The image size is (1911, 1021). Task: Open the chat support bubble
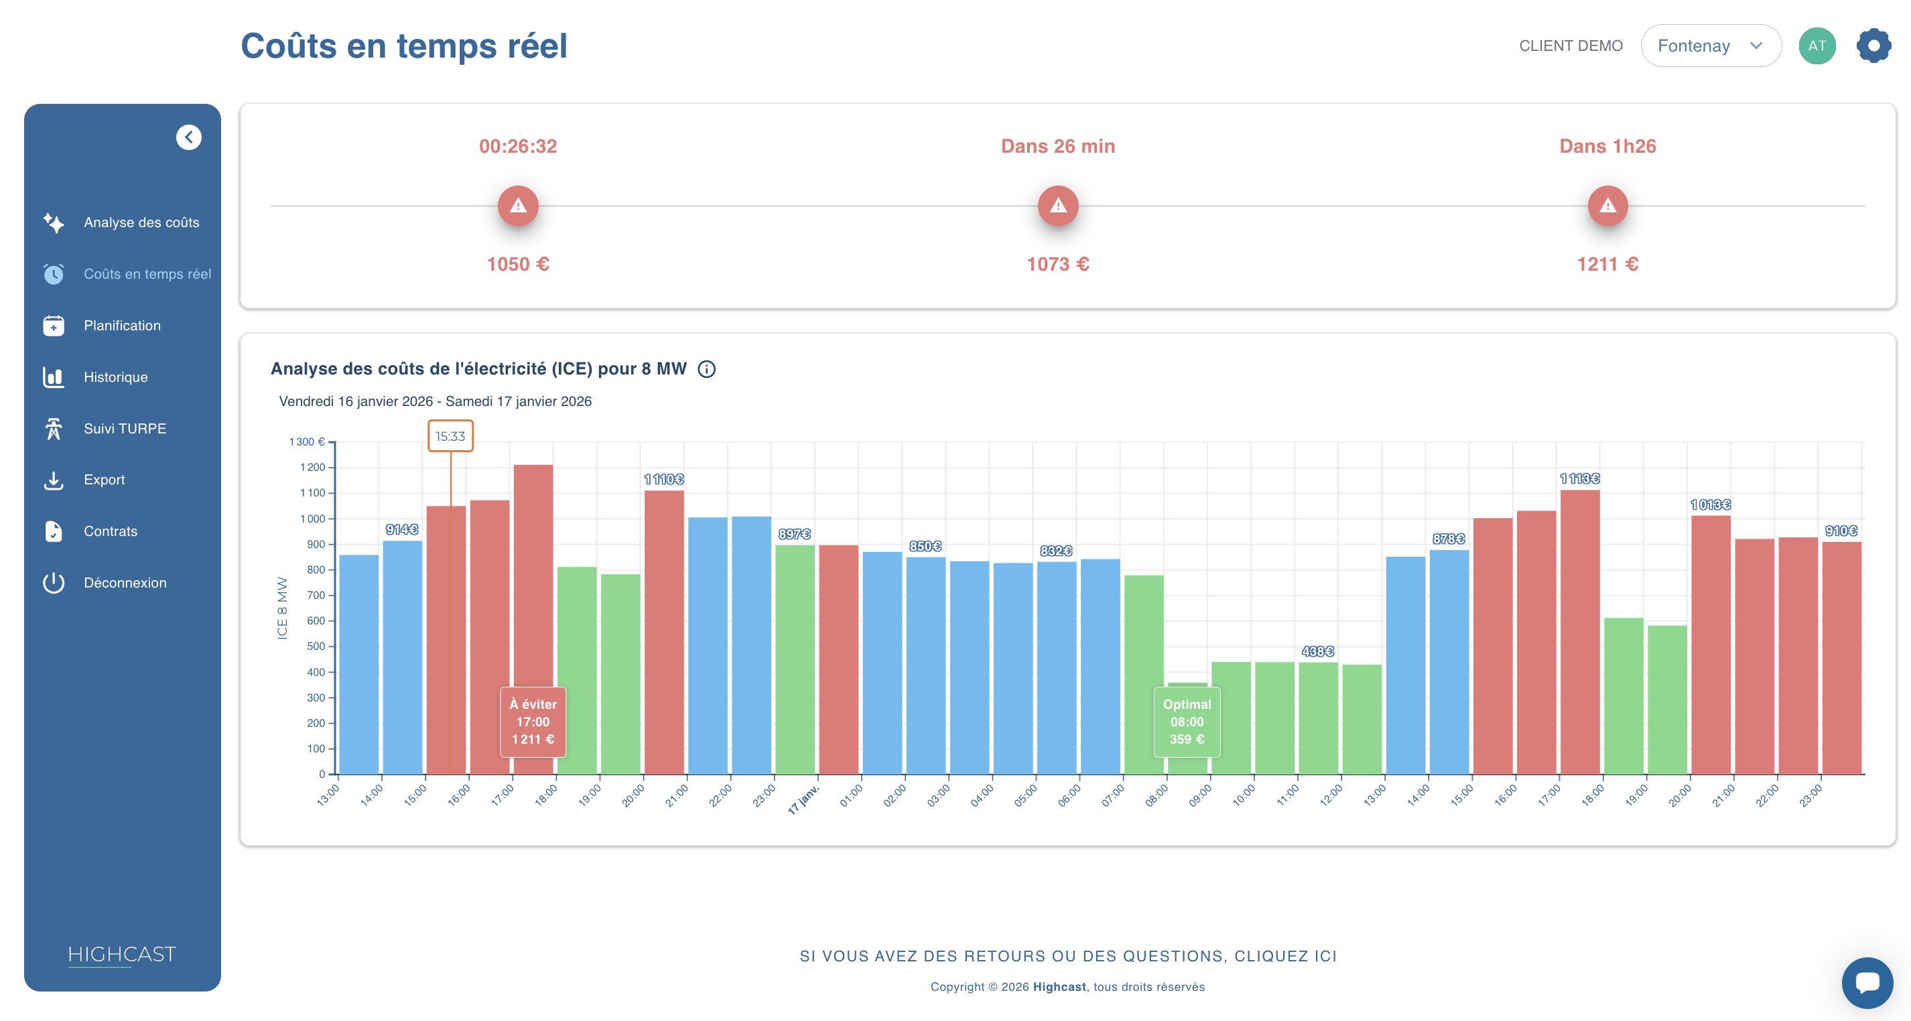1867,982
